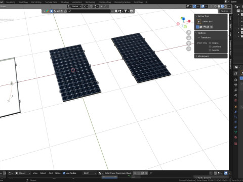Open the display mode dropdown beside bookmark
The height and width of the screenshot is (182, 243).
click(x=120, y=11)
